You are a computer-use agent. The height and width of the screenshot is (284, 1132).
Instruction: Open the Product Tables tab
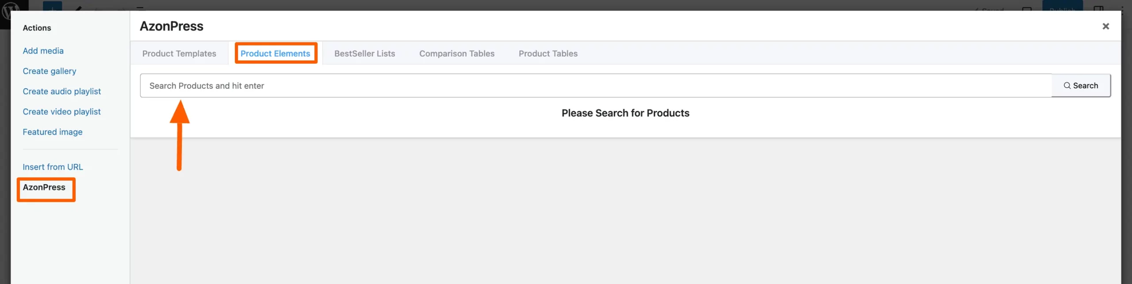pos(548,53)
